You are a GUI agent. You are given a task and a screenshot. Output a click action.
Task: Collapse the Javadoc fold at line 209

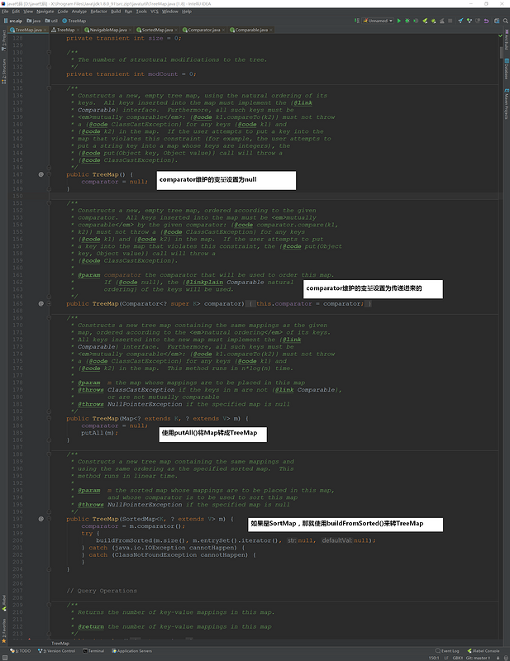coord(49,605)
